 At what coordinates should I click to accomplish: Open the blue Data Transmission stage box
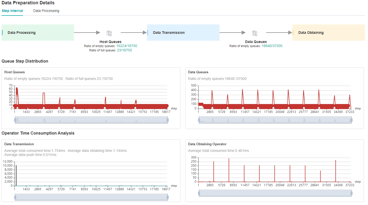pos(183,33)
